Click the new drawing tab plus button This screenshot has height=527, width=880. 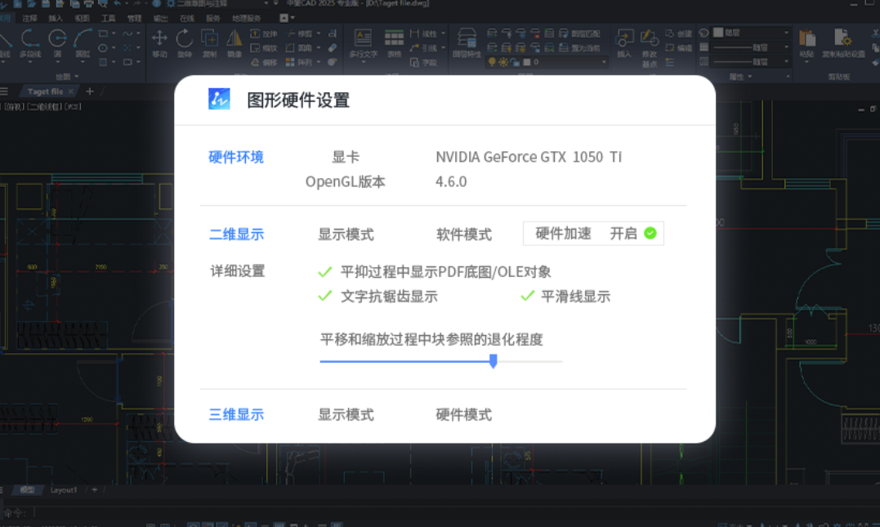90,92
